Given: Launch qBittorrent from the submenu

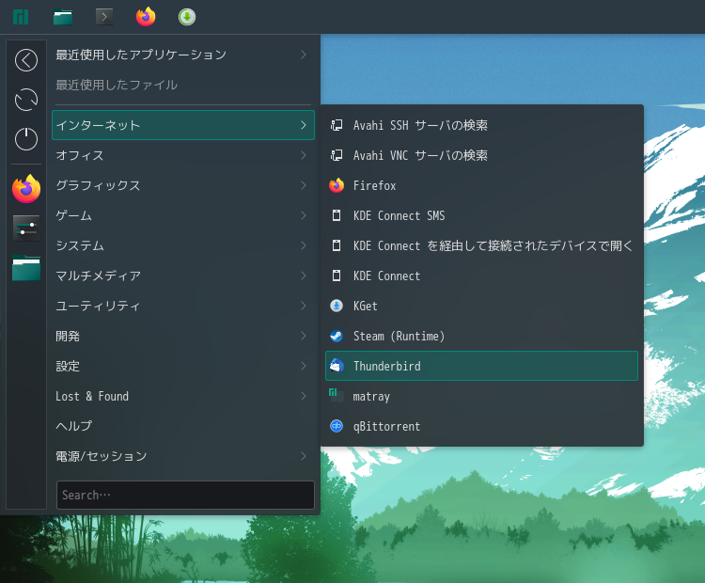Looking at the screenshot, I should click(x=481, y=426).
